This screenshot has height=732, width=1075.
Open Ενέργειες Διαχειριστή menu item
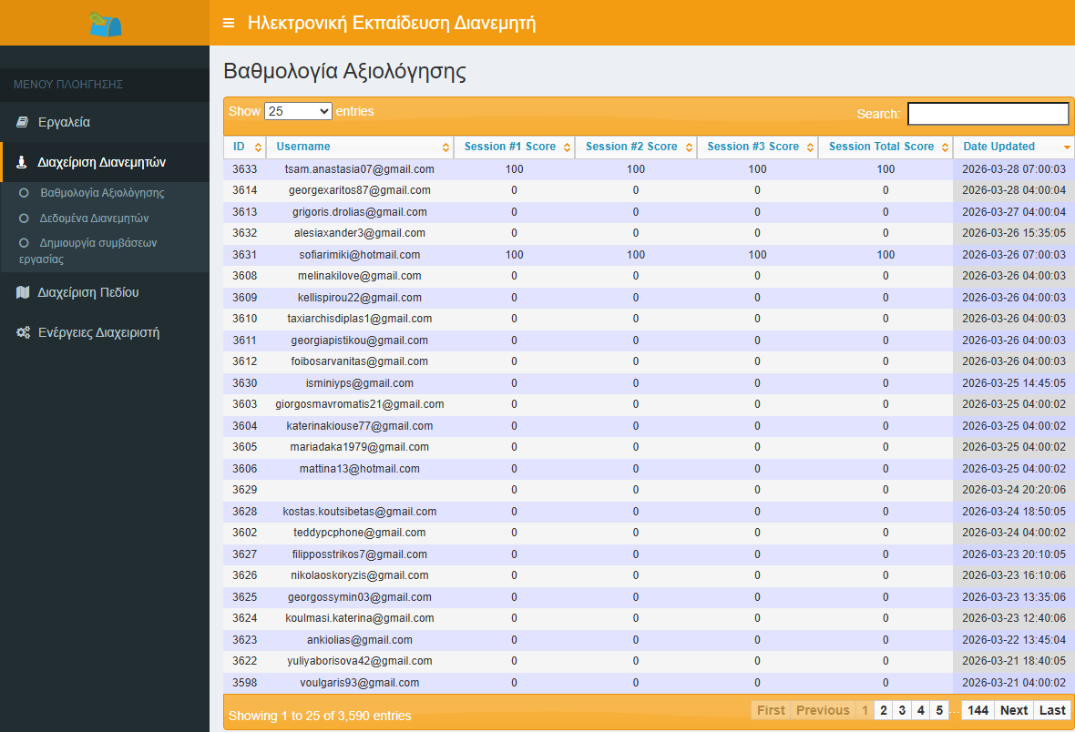click(x=98, y=332)
